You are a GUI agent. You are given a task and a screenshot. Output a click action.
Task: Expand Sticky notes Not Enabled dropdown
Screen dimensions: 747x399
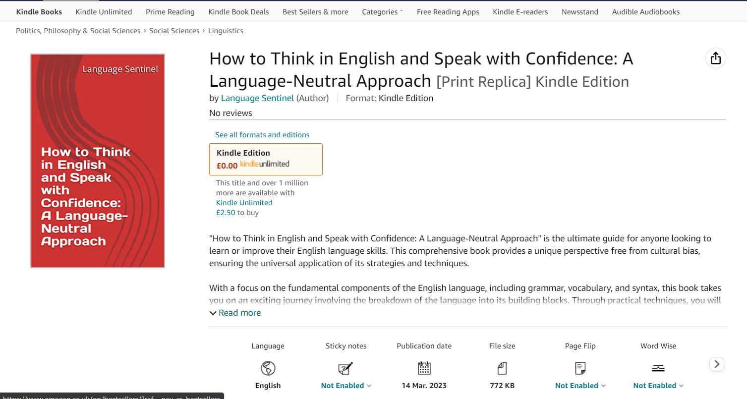tap(346, 386)
